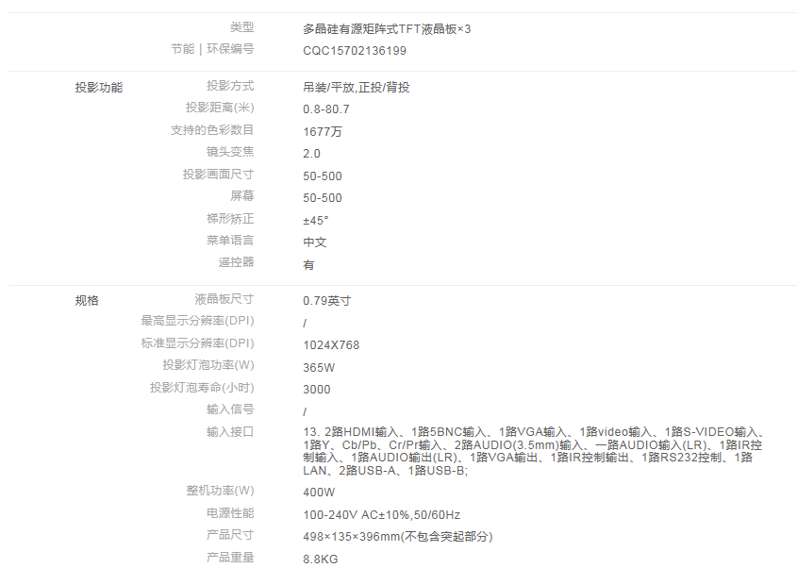Click the 投影距离(米) label
The image size is (797, 568).
[220, 109]
